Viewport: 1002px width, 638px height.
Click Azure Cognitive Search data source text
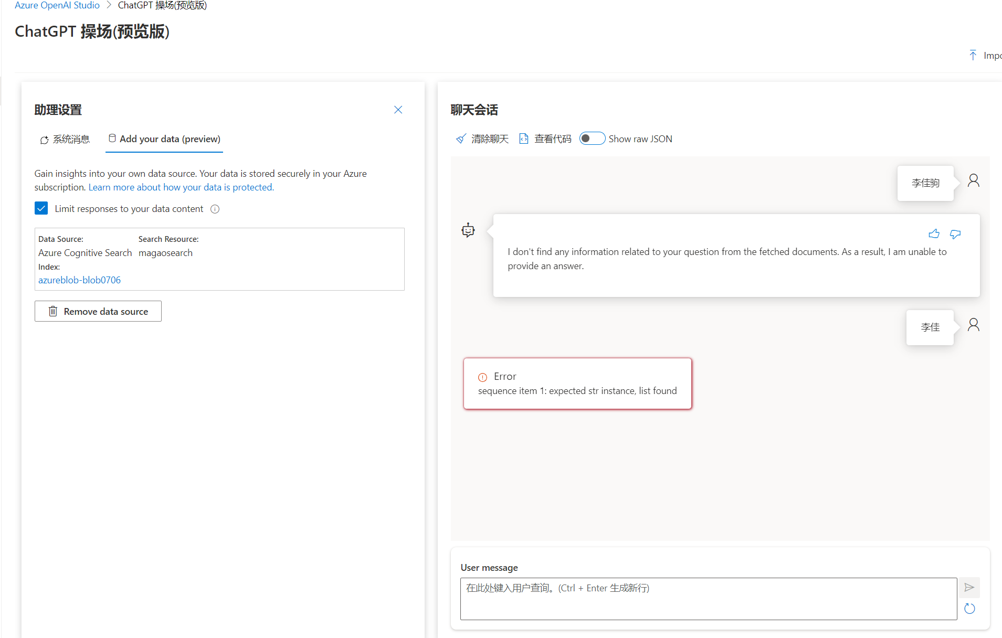(x=85, y=253)
